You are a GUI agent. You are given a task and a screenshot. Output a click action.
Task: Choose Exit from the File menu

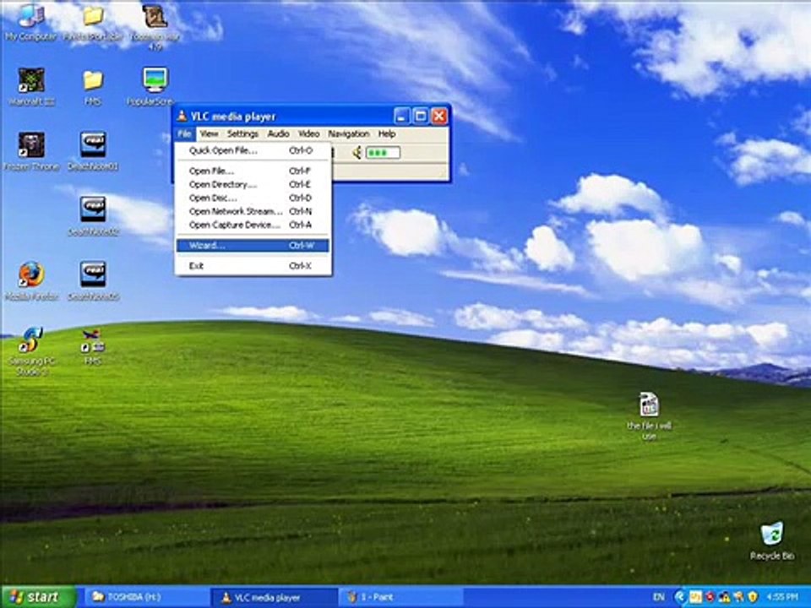(x=253, y=266)
